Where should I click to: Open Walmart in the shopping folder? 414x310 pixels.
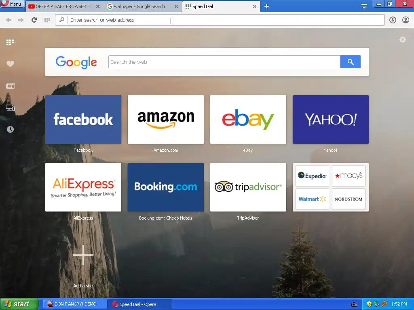click(x=312, y=199)
